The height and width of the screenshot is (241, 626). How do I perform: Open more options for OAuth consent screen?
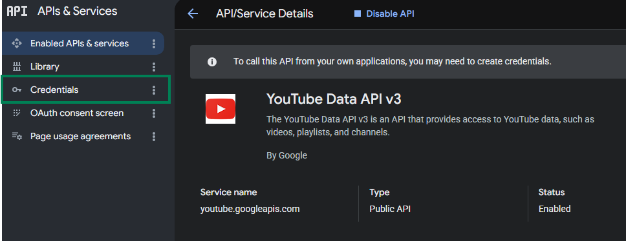point(154,114)
